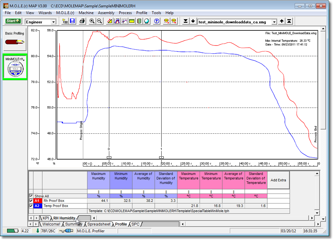Click the jump-to-first data run arrow icon

pyautogui.click(x=289, y=21)
